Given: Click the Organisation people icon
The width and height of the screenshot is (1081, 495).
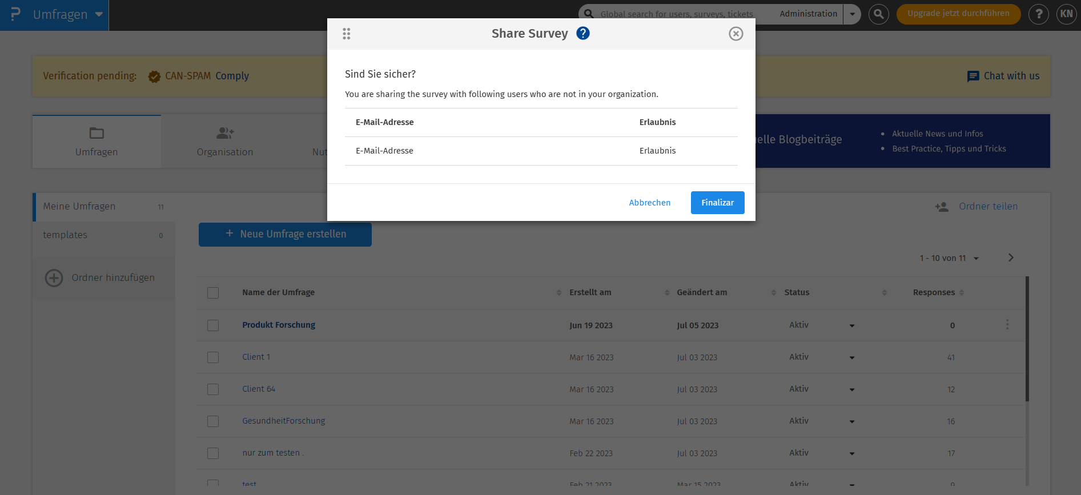Looking at the screenshot, I should [x=225, y=133].
